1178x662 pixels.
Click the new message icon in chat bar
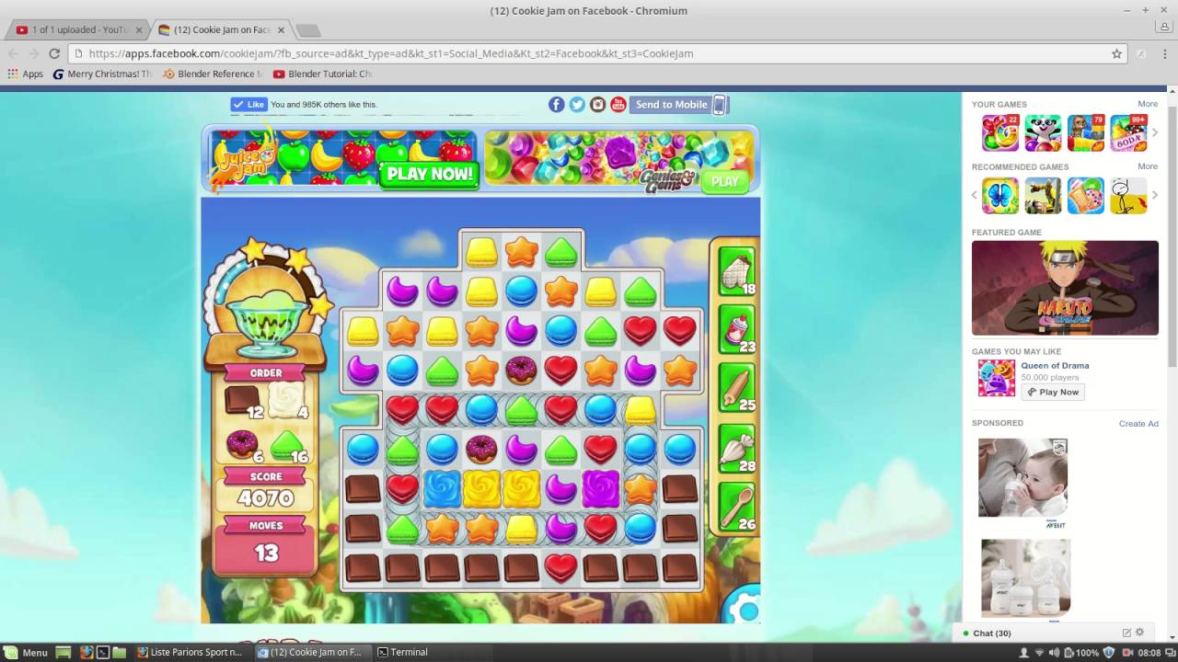[x=1126, y=633]
